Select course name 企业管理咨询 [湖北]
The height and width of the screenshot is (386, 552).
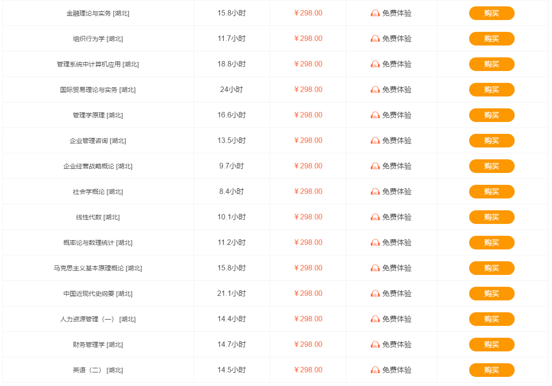(97, 141)
